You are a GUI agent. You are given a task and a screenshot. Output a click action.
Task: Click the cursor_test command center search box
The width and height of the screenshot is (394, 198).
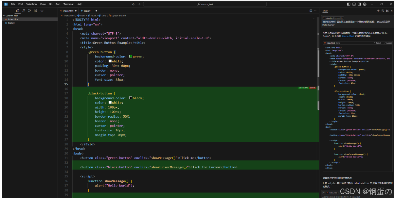click(205, 4)
